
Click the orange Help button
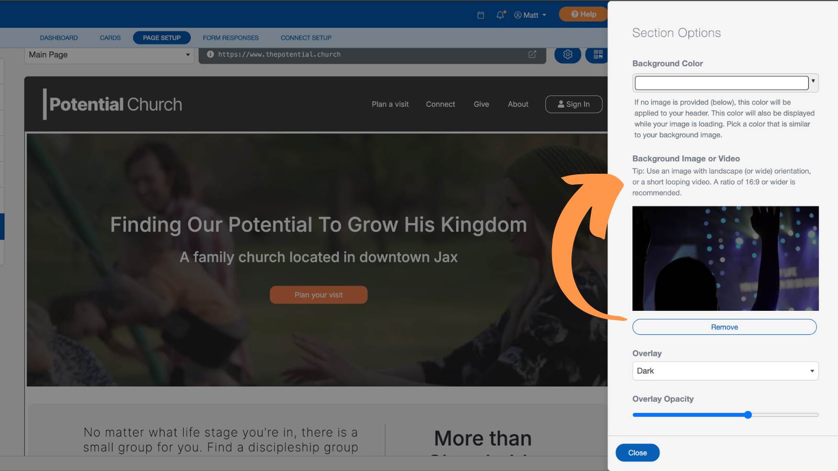coord(583,14)
